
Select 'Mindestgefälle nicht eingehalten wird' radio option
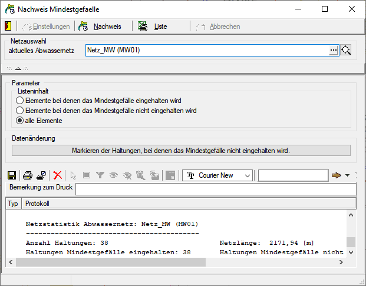[19, 111]
